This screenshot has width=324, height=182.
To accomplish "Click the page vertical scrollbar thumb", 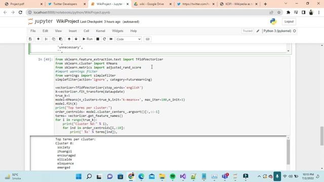I will (x=322, y=136).
